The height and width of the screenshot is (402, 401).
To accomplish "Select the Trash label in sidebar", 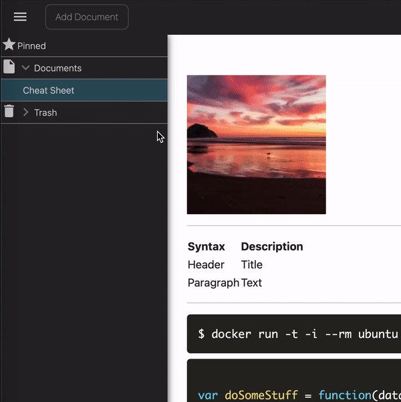I will click(x=45, y=112).
